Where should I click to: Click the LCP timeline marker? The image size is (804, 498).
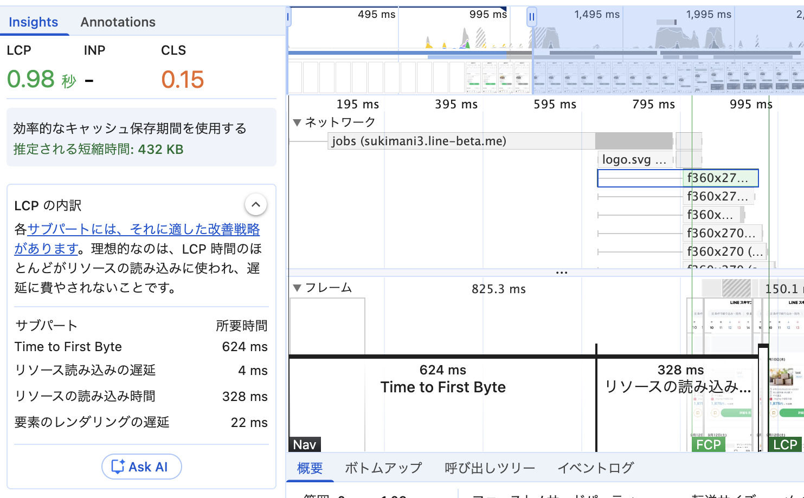click(x=785, y=445)
